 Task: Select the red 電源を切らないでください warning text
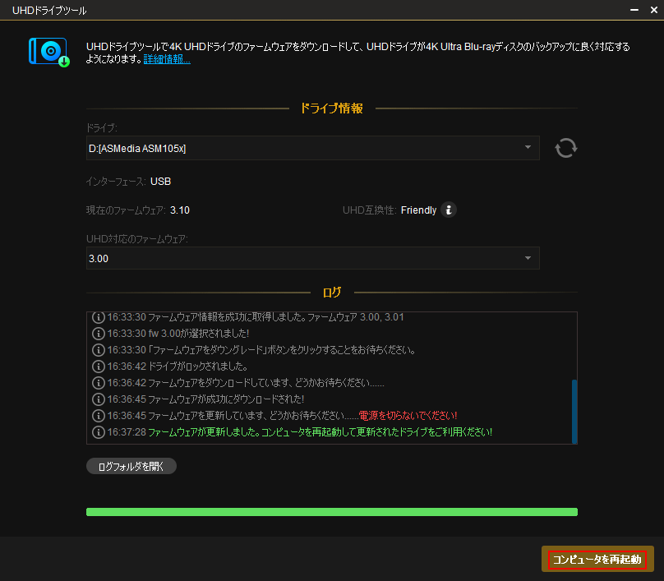(408, 416)
